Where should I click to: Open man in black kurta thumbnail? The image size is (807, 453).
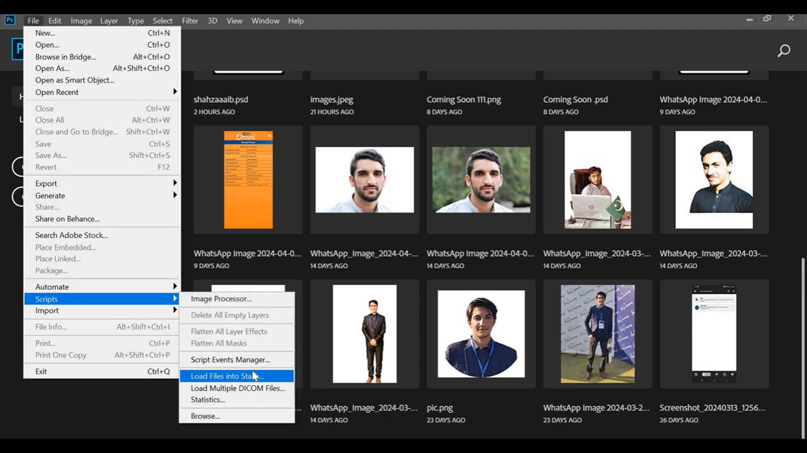click(x=714, y=180)
